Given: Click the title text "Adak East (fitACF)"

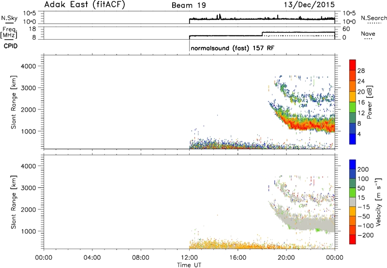Looking at the screenshot, I should point(84,5).
